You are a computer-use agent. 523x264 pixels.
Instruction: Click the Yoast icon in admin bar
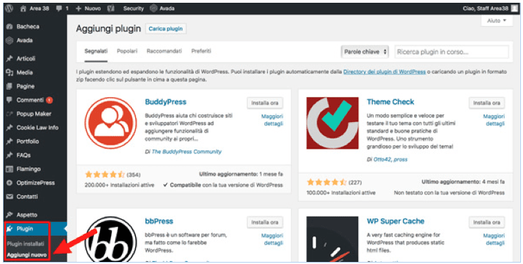click(110, 9)
